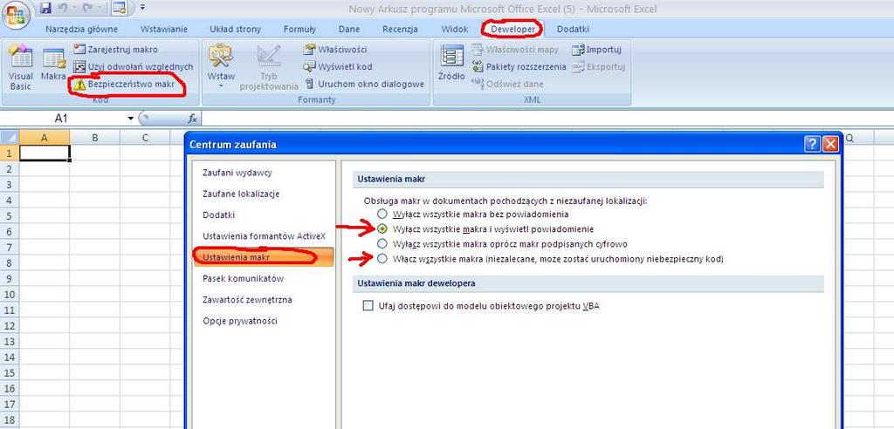Open the Wstaw controls gallery
This screenshot has width=894, height=429.
[221, 67]
